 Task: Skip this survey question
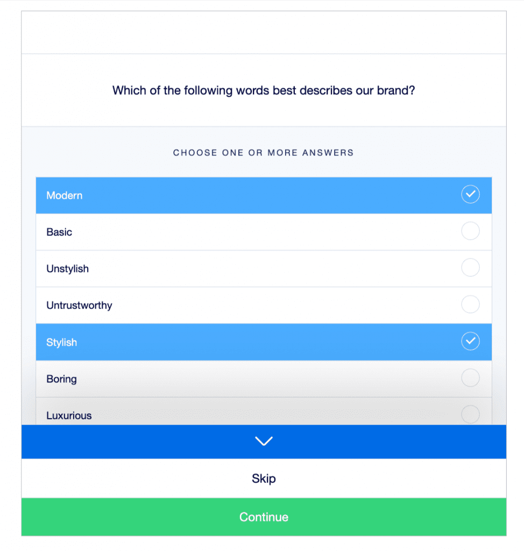[264, 478]
